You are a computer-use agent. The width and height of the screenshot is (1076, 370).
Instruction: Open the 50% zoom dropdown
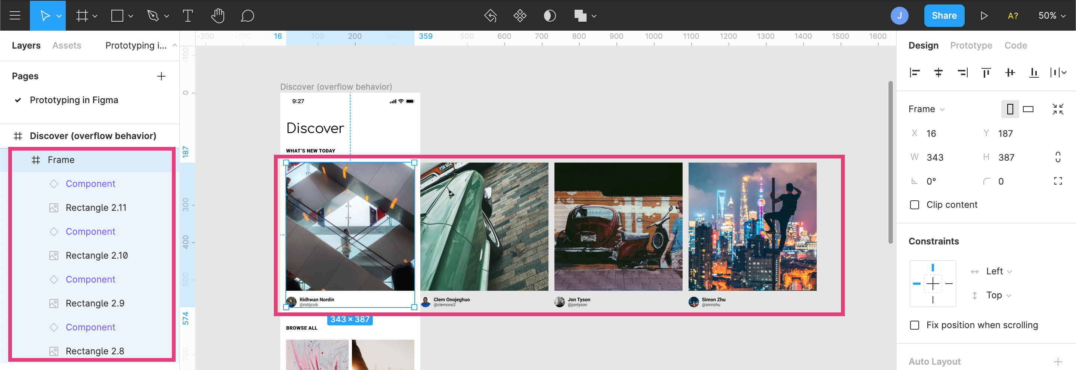point(1051,16)
